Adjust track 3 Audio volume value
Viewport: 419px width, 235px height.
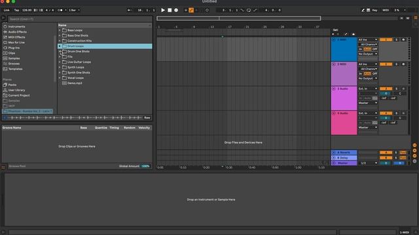[x=386, y=93]
